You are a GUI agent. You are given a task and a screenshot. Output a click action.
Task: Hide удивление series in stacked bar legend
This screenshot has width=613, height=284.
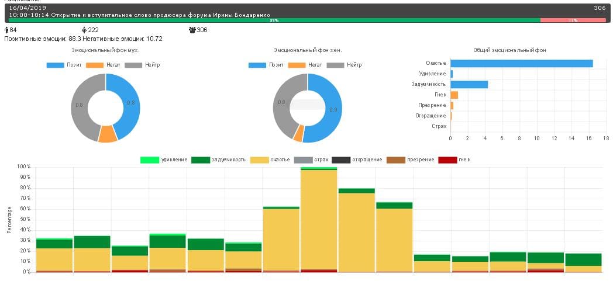tap(163, 160)
